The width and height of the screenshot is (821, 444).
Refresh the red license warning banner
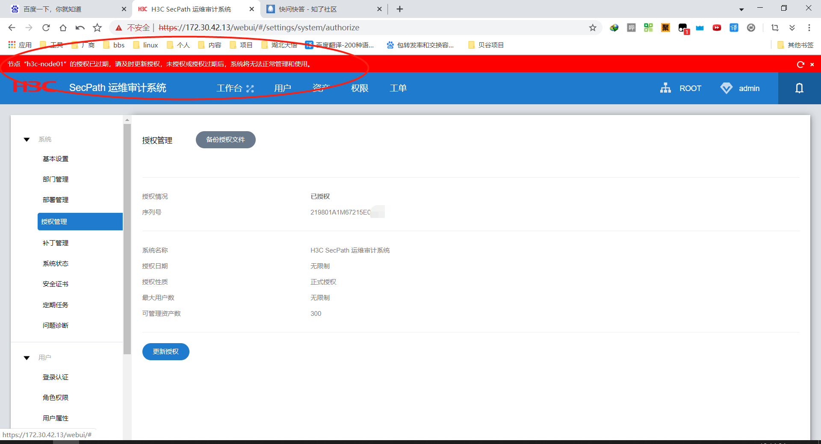tap(800, 64)
